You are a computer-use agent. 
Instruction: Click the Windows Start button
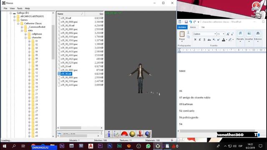5,146
